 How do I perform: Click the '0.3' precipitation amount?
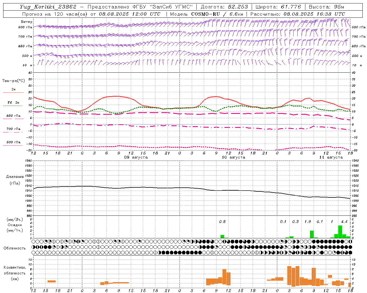pos(295,222)
